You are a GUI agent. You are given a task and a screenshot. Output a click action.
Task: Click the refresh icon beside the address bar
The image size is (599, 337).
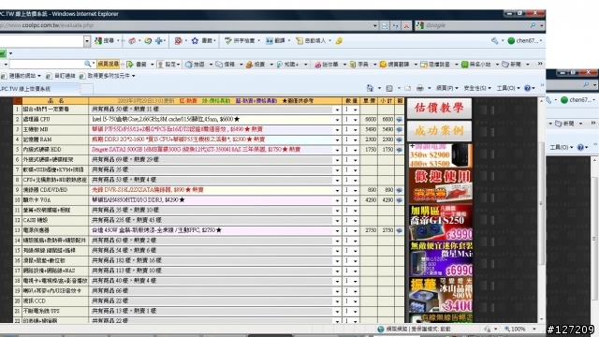(x=395, y=25)
